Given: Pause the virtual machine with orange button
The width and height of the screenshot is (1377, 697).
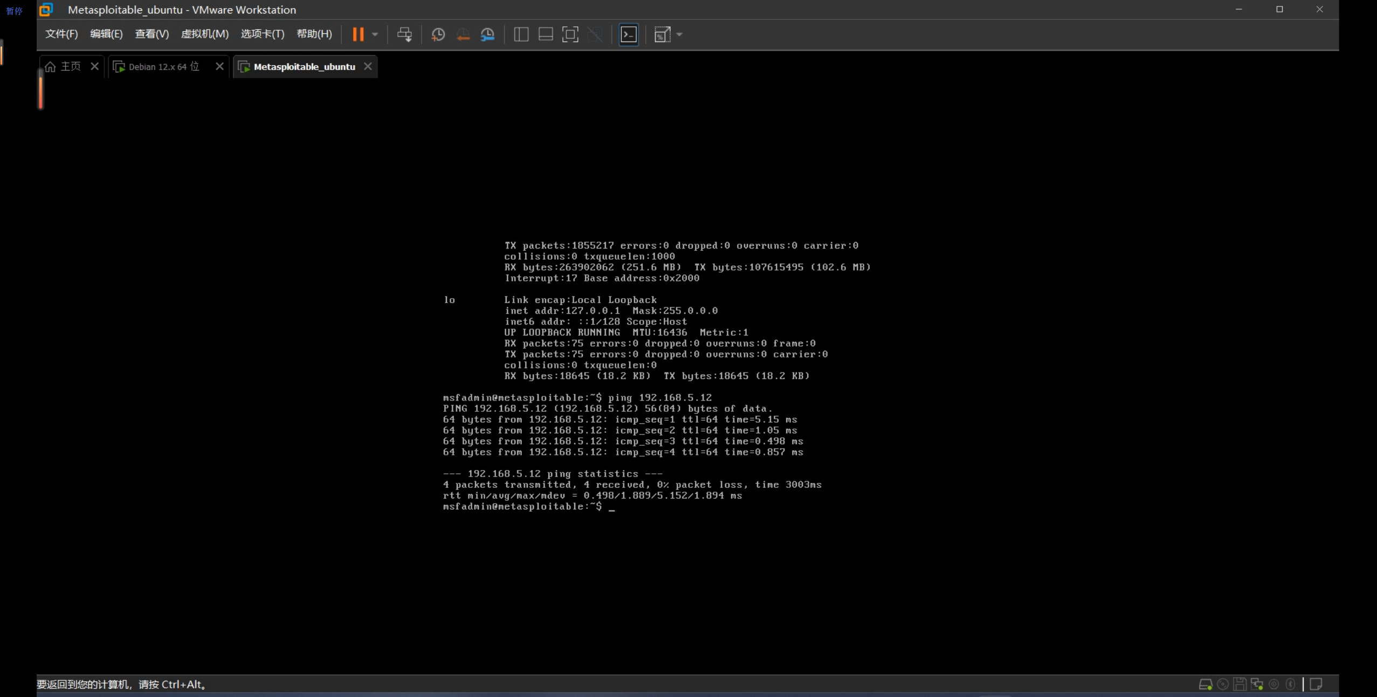Looking at the screenshot, I should pyautogui.click(x=358, y=34).
